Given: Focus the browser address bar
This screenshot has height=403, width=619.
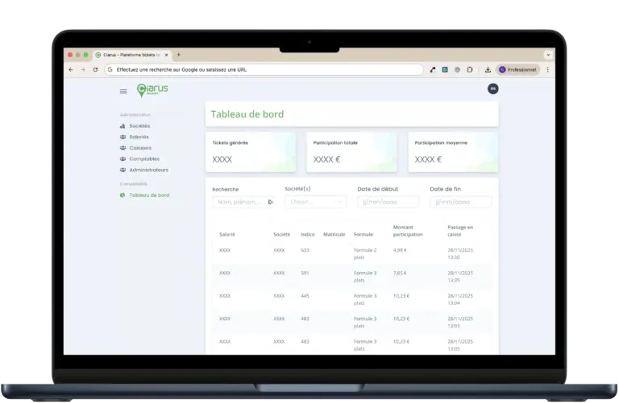Looking at the screenshot, I should coord(264,70).
